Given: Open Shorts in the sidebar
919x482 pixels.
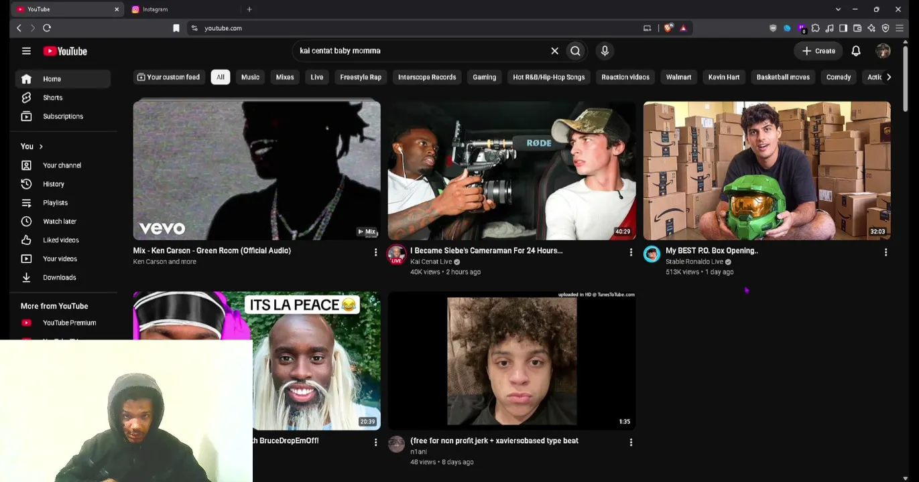Looking at the screenshot, I should 63,98.
